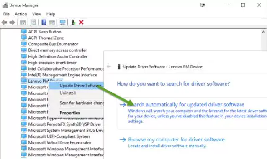267x159 pixels.
Task: Click the Intel(R) Management Engine Interface icon
Action: point(24,75)
